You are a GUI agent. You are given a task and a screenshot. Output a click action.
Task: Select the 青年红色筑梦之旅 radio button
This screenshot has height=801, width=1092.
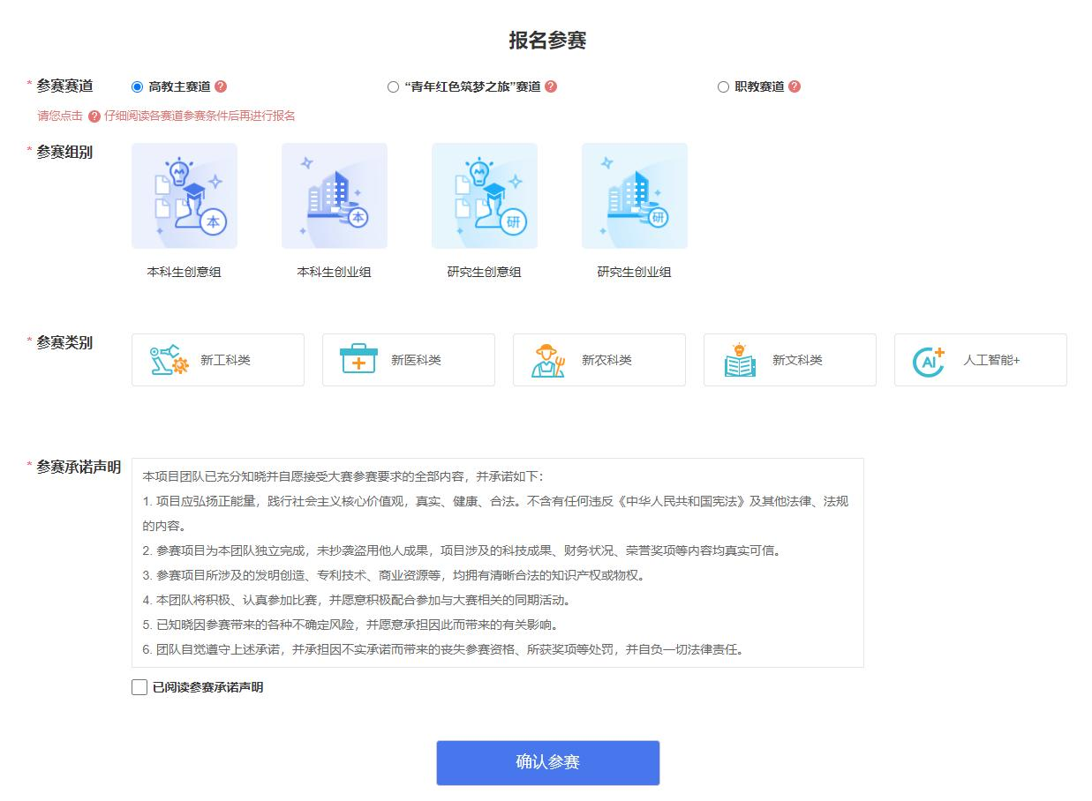tap(393, 86)
